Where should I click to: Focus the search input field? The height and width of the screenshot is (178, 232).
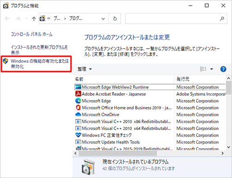[172, 19]
